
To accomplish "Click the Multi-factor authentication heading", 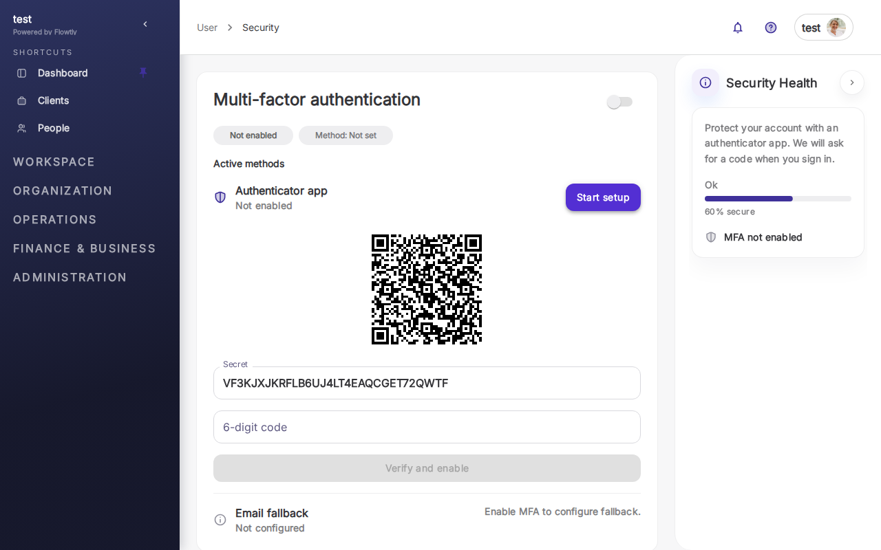I will click(317, 100).
